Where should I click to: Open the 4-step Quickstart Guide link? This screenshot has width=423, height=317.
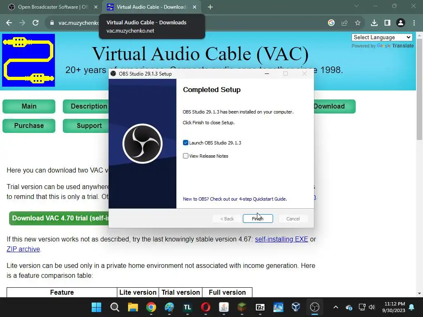(x=235, y=199)
